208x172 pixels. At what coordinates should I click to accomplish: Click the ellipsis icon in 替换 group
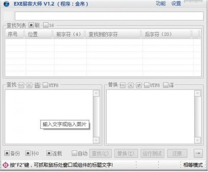click(123, 85)
